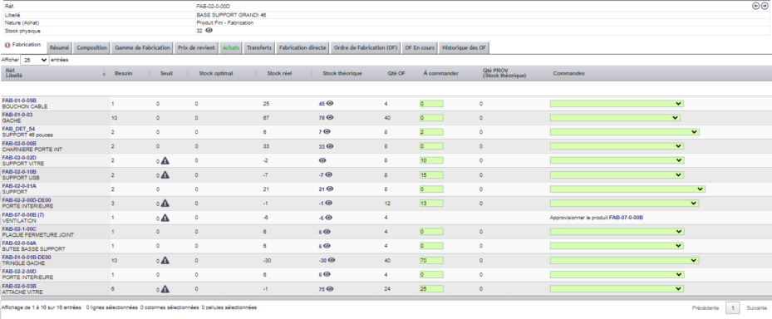Image resolution: width=772 pixels, height=319 pixels.
Task: Switch to the Composition tab
Action: click(x=92, y=47)
